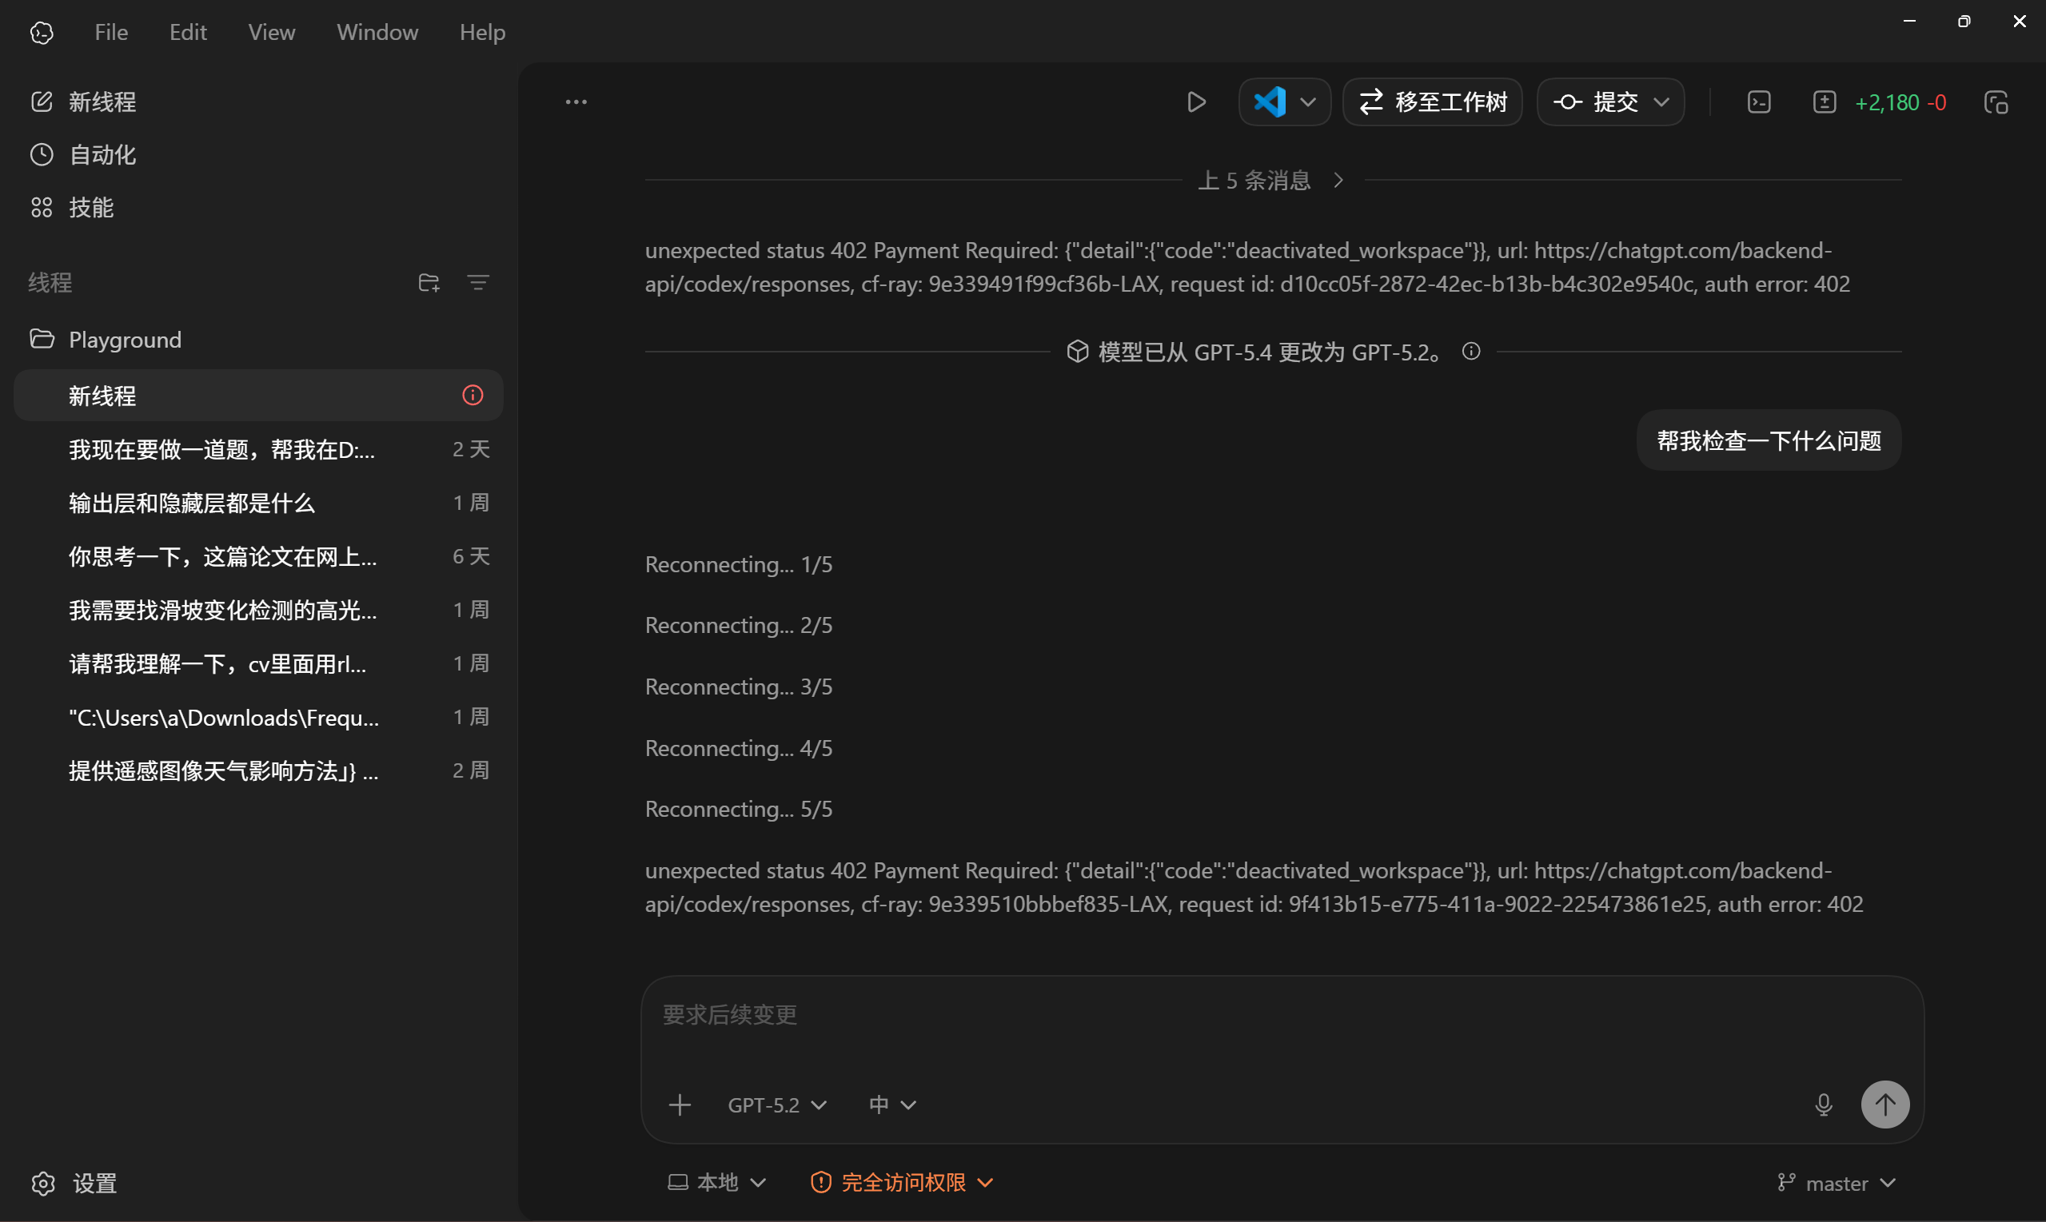Open thread 你思考一下，这篇论文在网上

[258, 555]
